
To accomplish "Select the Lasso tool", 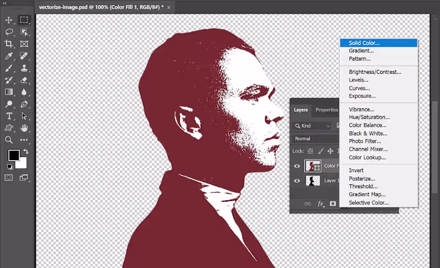I will tap(9, 32).
